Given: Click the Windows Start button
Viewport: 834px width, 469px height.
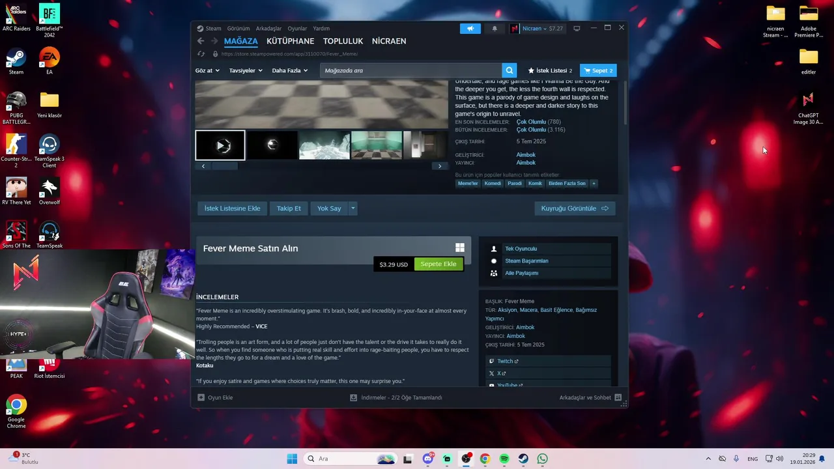Looking at the screenshot, I should point(292,459).
